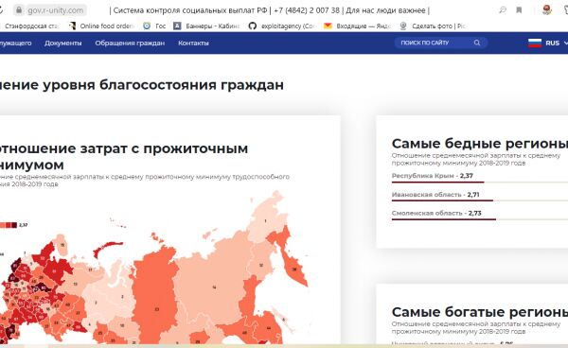Image resolution: width=568 pixels, height=348 pixels.
Task: Click the 'затрат с прожиточным' card heading
Action: pyautogui.click(x=164, y=148)
